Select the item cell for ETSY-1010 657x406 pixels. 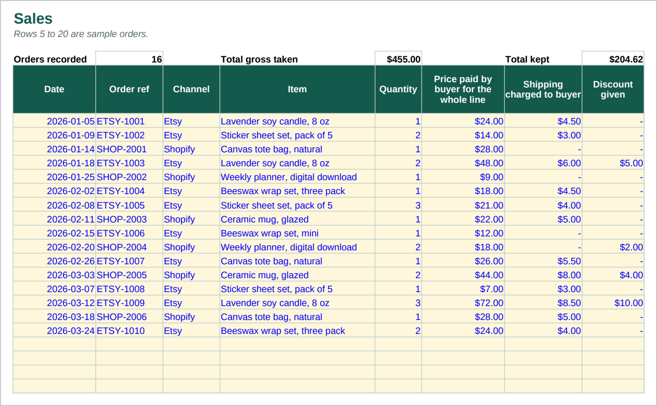click(298, 331)
